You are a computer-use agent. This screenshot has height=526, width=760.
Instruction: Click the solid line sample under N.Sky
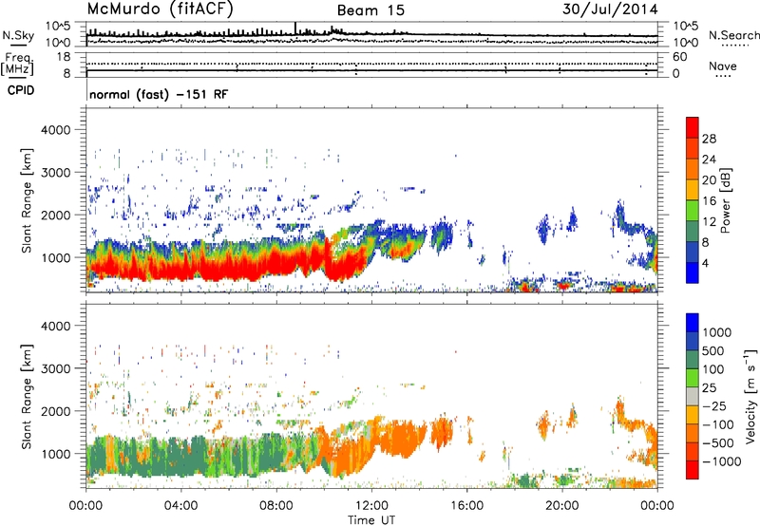[x=18, y=46]
